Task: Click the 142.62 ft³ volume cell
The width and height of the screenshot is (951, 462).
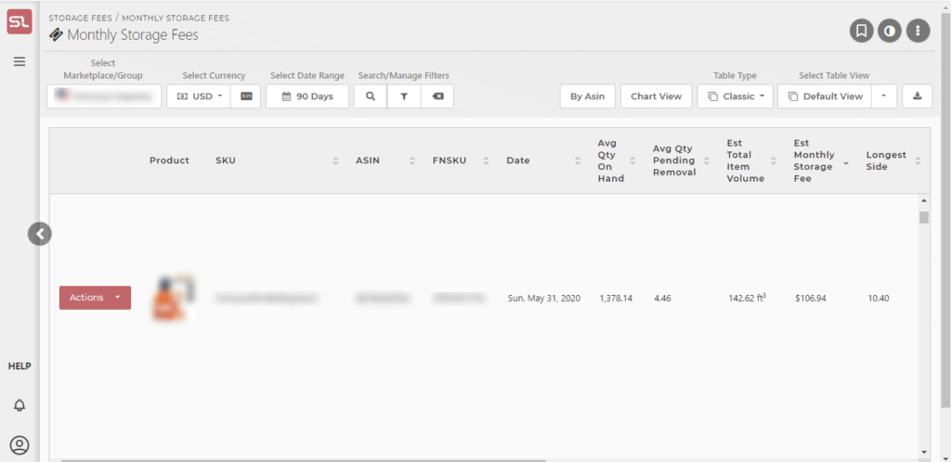Action: [748, 298]
